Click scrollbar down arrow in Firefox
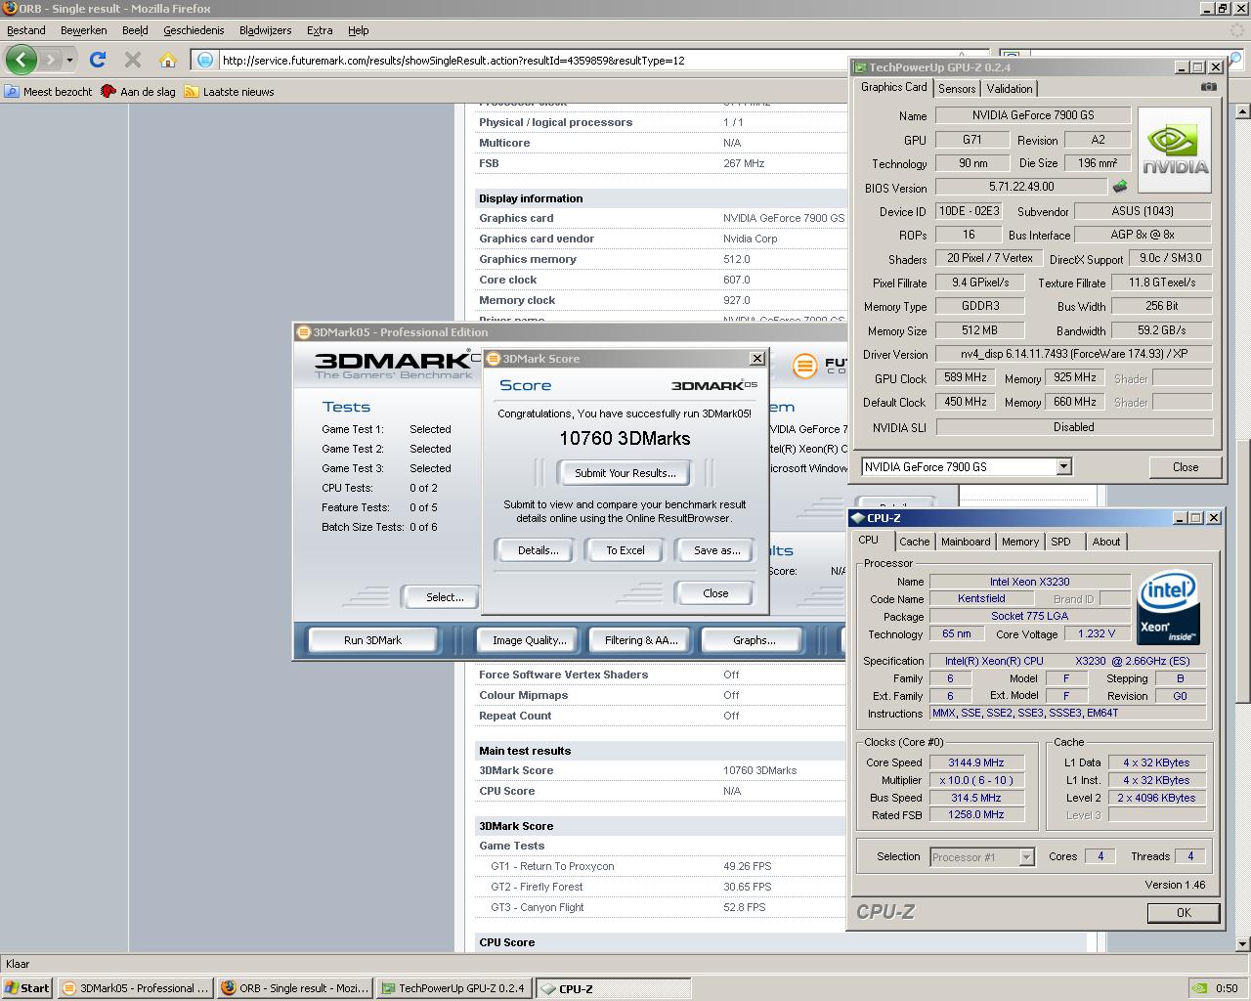 click(1242, 944)
